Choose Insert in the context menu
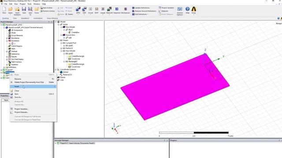The height and width of the screenshot is (158, 282). (33, 86)
